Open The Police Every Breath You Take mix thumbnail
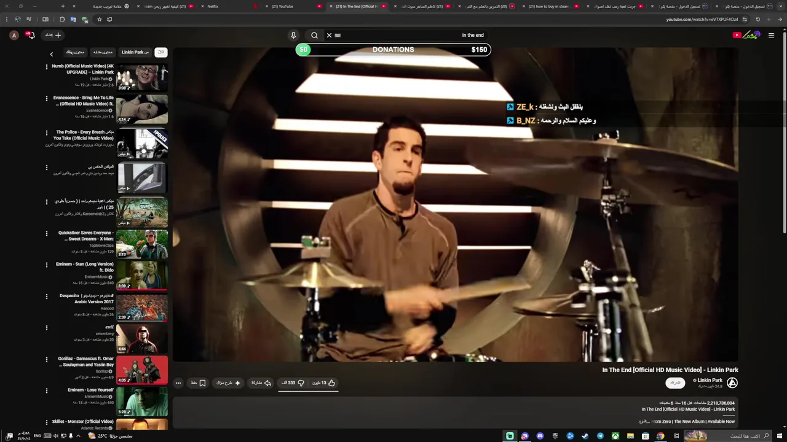Screen dimensions: 787x442 142,143
